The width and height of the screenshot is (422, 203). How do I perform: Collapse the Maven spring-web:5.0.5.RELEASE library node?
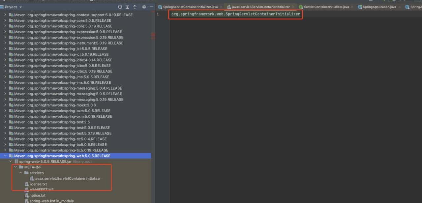pyautogui.click(x=5, y=156)
